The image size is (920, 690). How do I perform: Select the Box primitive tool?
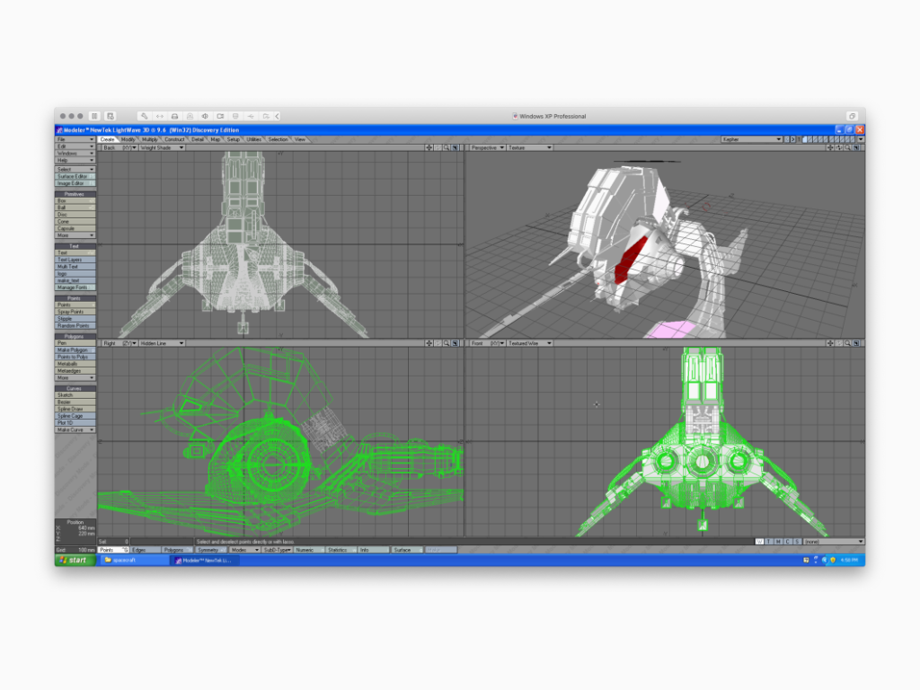pyautogui.click(x=75, y=201)
